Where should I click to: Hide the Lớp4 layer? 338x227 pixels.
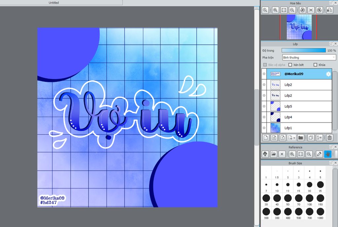click(264, 117)
